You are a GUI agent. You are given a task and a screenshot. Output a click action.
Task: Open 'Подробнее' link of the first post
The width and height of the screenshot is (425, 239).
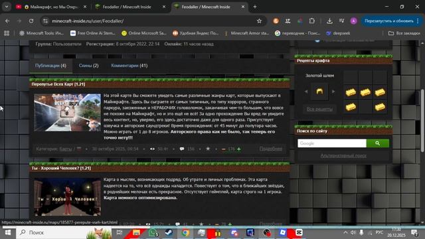(x=270, y=149)
